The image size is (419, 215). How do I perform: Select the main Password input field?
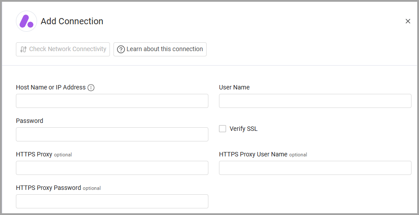[112, 134]
